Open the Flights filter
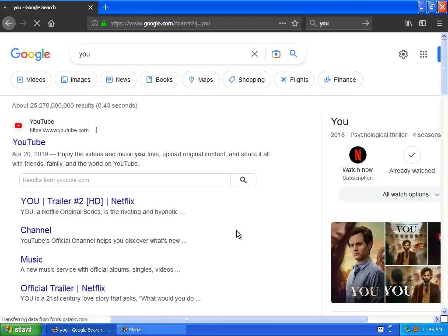 (294, 80)
